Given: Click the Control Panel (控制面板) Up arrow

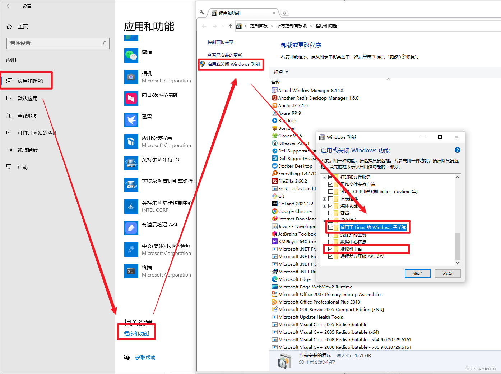Looking at the screenshot, I should [231, 26].
